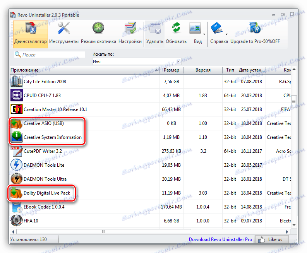Select the DAEMON Tools Lite icon
This screenshot has height=253, width=307.
16,165
